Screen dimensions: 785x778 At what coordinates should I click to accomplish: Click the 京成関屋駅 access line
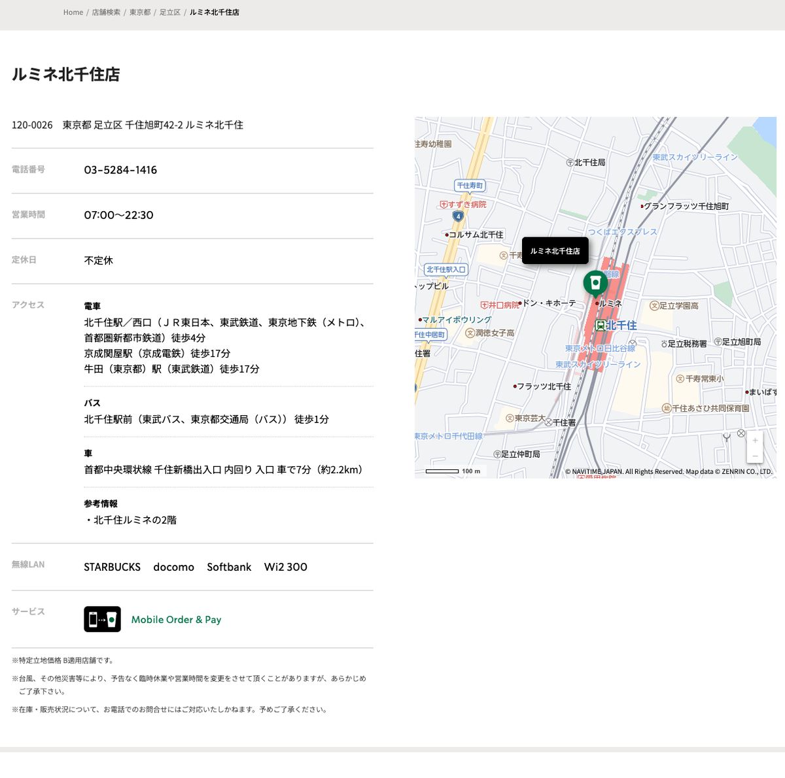tap(157, 353)
